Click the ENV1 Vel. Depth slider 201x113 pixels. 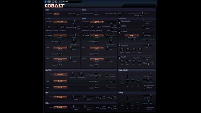pos(147,74)
